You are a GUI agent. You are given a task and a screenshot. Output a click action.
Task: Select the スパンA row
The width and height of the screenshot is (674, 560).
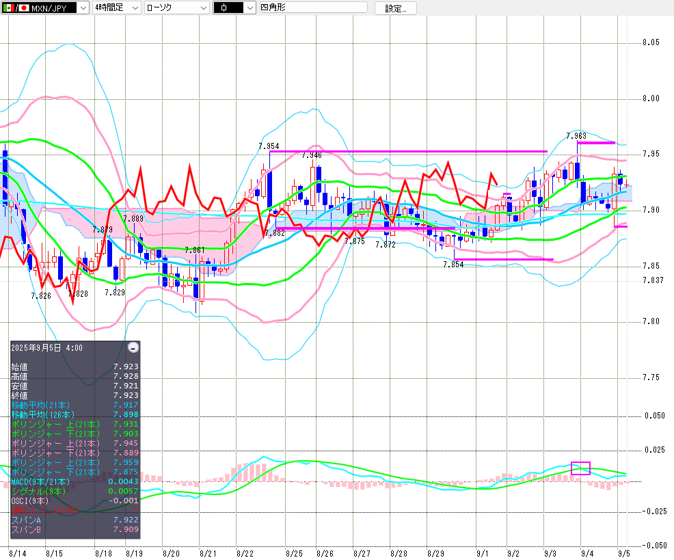(x=75, y=520)
